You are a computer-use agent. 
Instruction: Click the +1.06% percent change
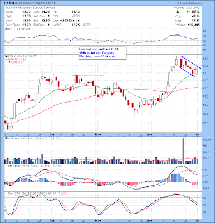193,12
